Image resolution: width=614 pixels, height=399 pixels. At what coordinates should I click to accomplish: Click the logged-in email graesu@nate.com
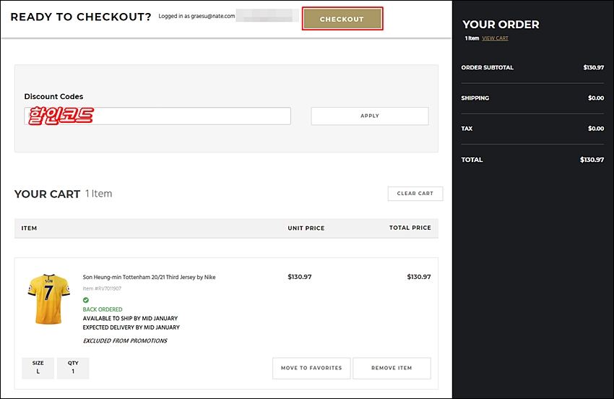point(213,16)
